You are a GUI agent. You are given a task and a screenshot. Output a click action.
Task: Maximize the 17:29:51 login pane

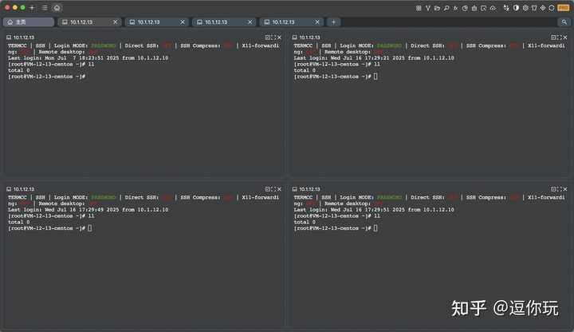point(560,189)
